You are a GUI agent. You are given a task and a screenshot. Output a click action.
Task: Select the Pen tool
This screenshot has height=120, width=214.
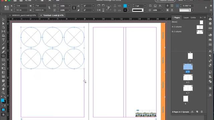click(3, 48)
